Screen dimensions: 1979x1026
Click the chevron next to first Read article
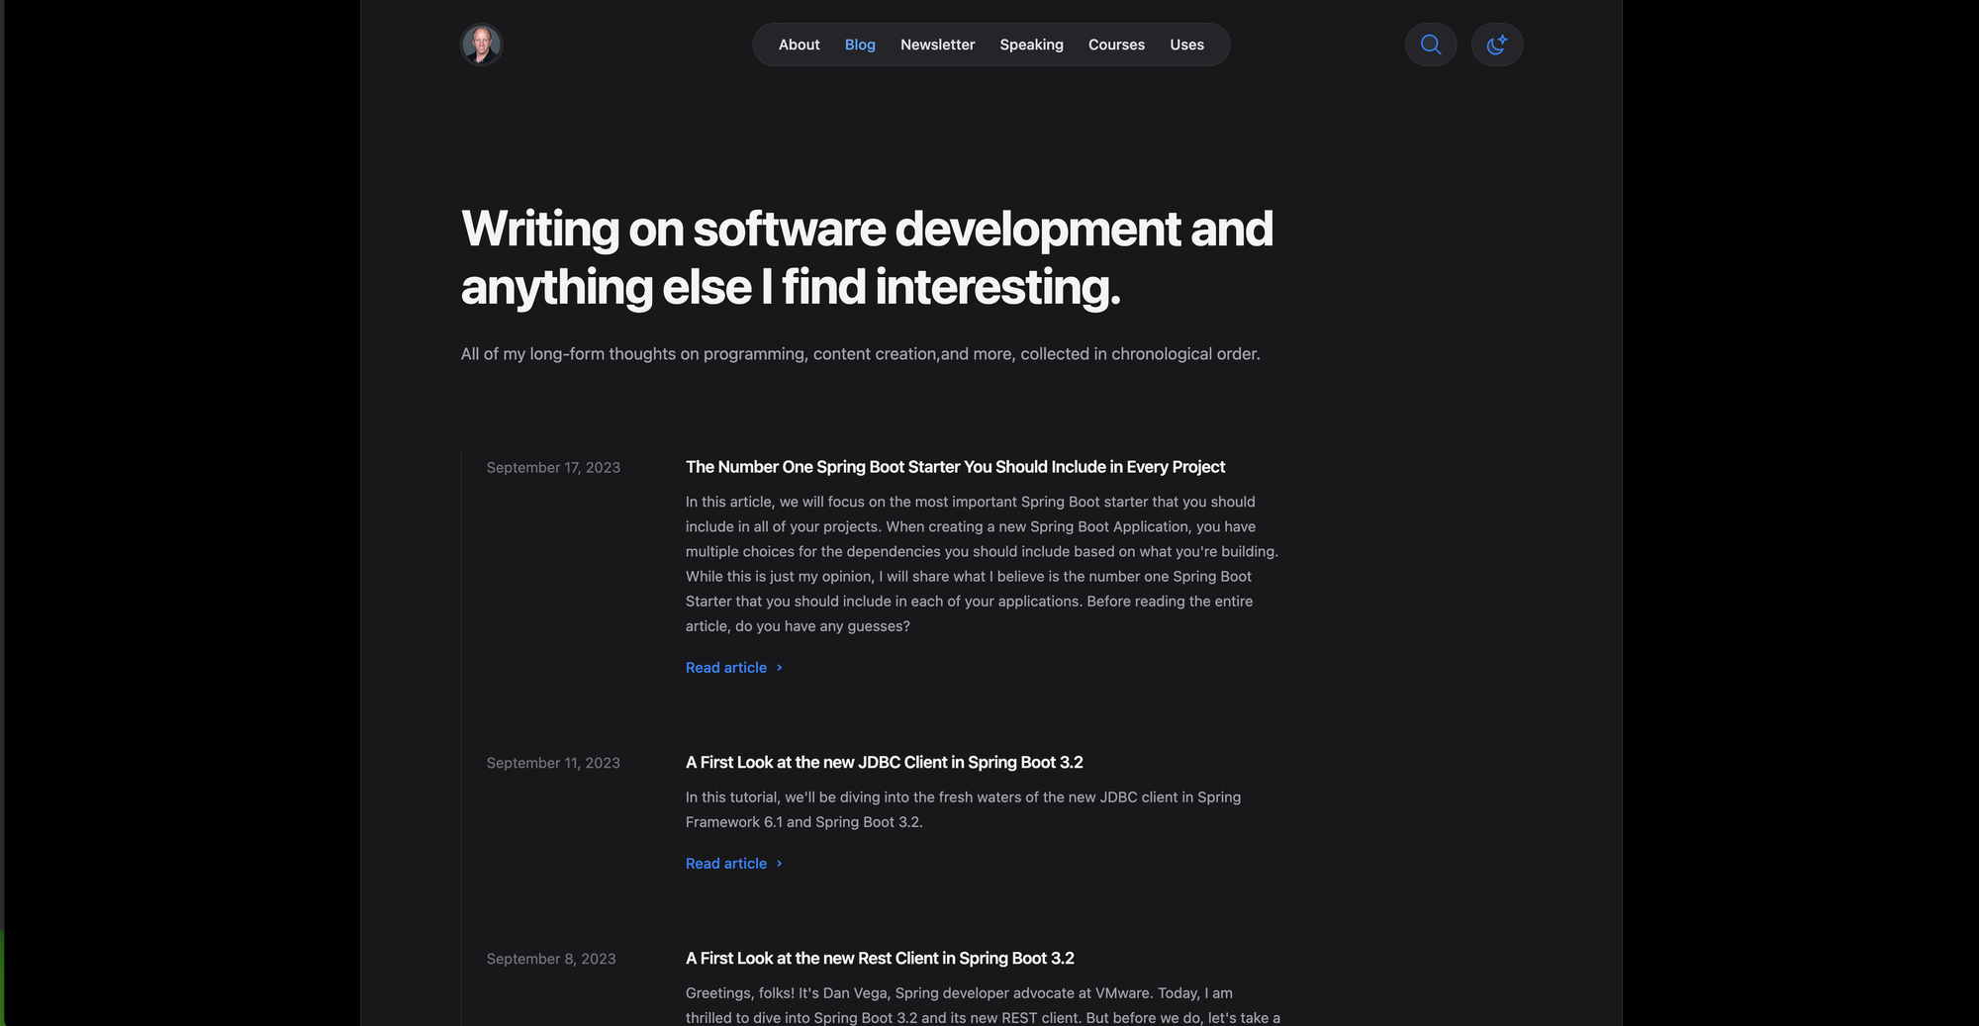point(778,668)
